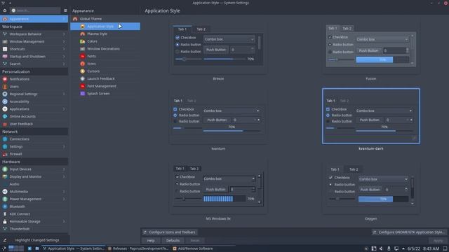Expand the Removable Storage chevron
This screenshot has height=252, width=449.
pyautogui.click(x=64, y=221)
